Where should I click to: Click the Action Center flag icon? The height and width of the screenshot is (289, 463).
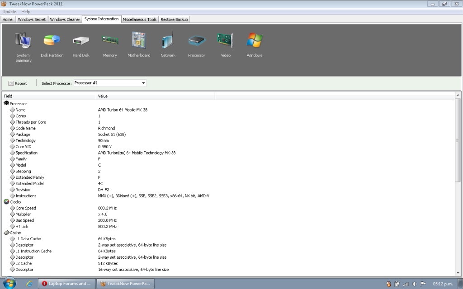(x=423, y=284)
